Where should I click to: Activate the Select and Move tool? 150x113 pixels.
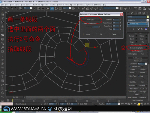pos(52,8)
